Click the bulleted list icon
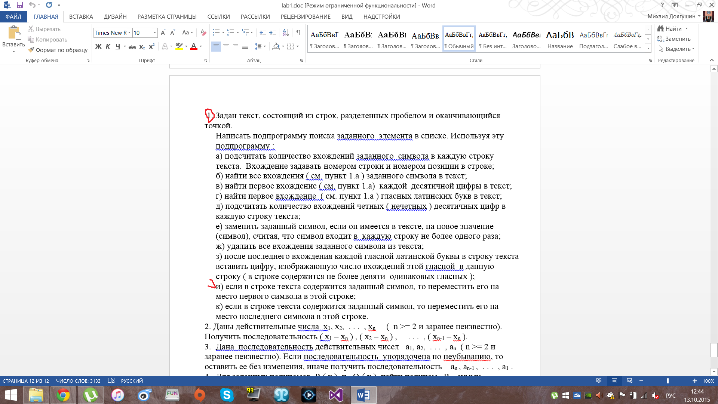718x404 pixels. (x=216, y=33)
